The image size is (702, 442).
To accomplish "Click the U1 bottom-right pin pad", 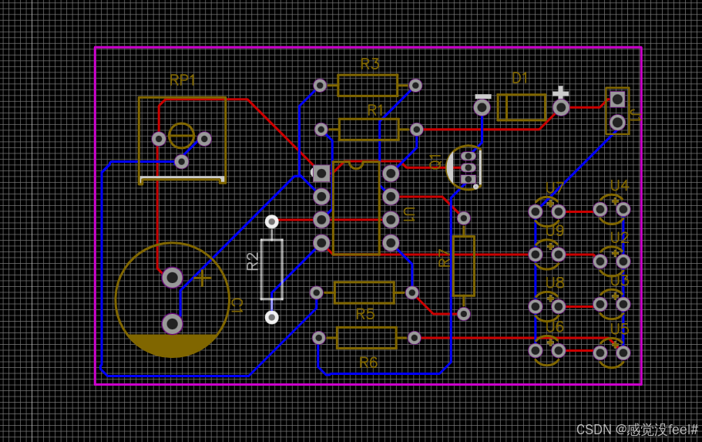I will pyautogui.click(x=391, y=243).
